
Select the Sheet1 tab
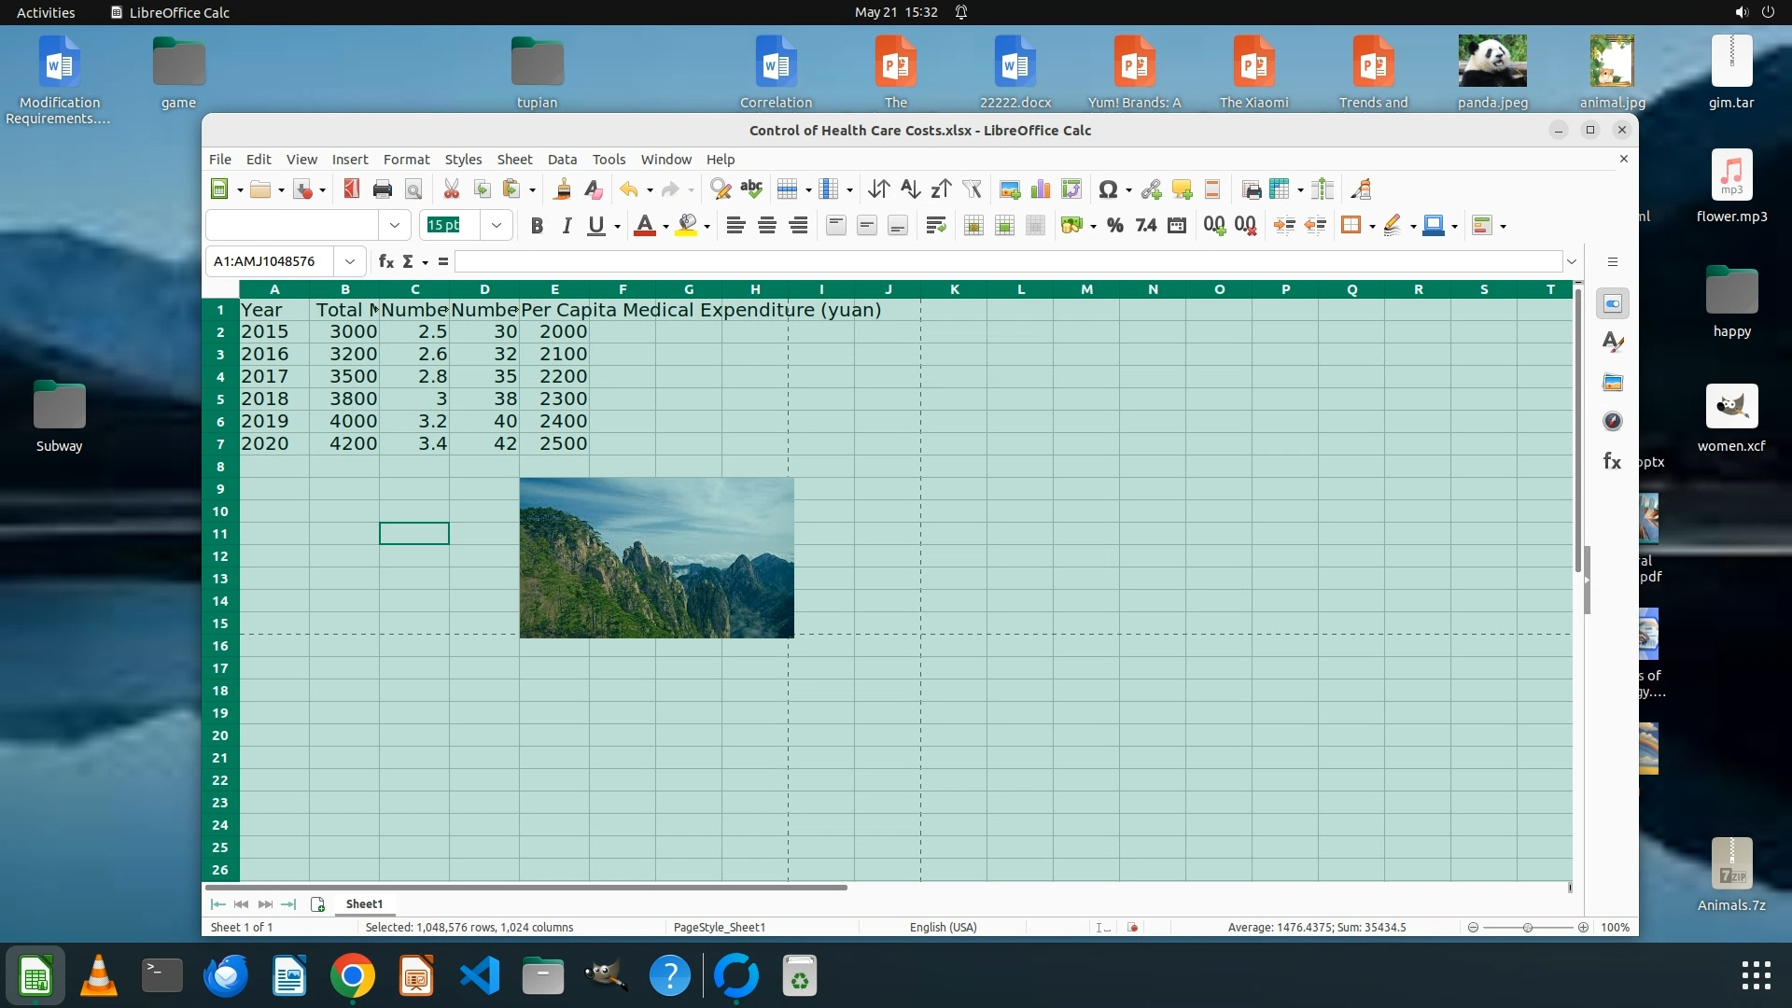pyautogui.click(x=364, y=904)
